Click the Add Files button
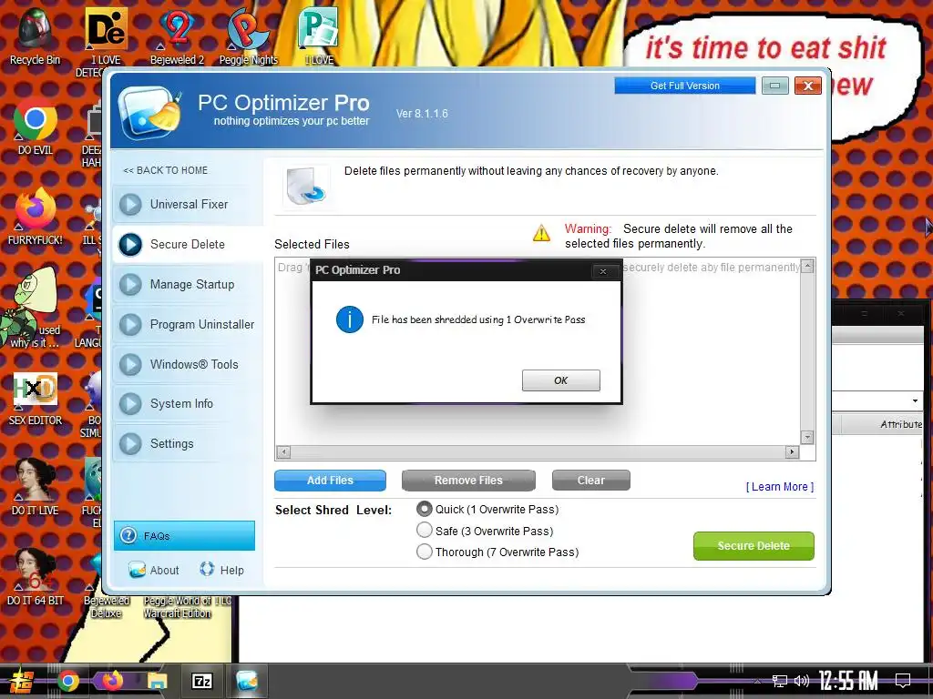 tap(330, 481)
